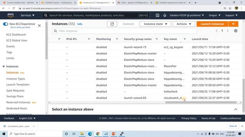This screenshot has width=245, height=137.
Task: Click the search magnifier in AWS search bar
Action: (x=46, y=15)
